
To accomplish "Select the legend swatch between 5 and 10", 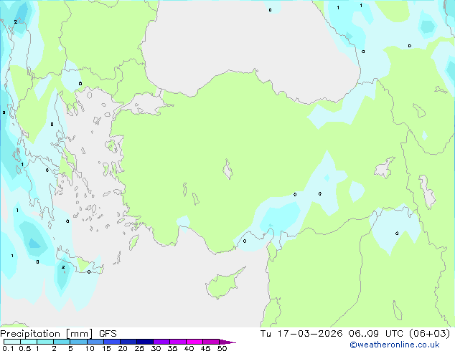I will 78,342.
